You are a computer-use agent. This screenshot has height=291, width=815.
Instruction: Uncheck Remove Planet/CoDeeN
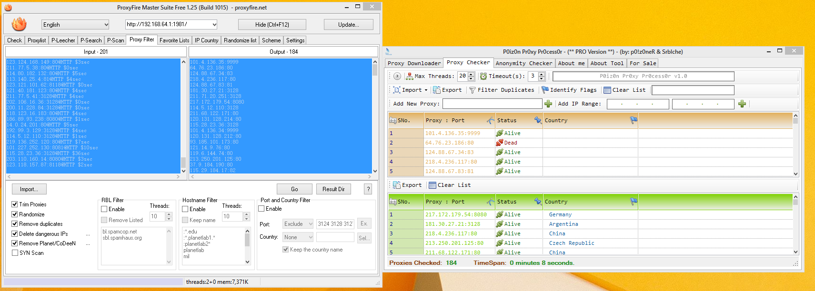[x=15, y=243]
